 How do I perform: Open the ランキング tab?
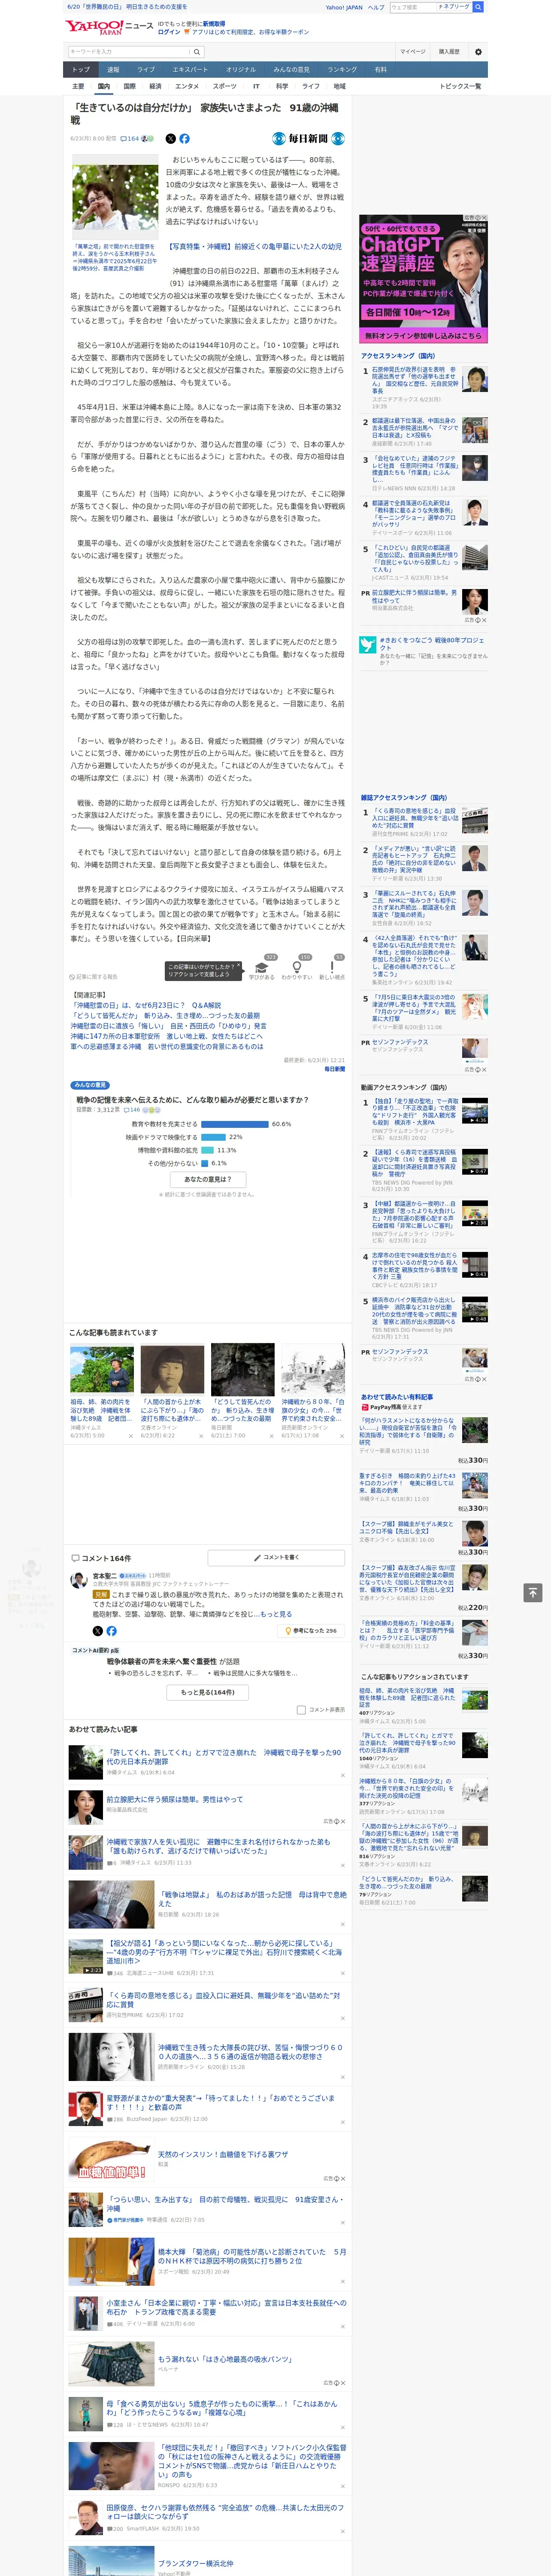point(342,70)
